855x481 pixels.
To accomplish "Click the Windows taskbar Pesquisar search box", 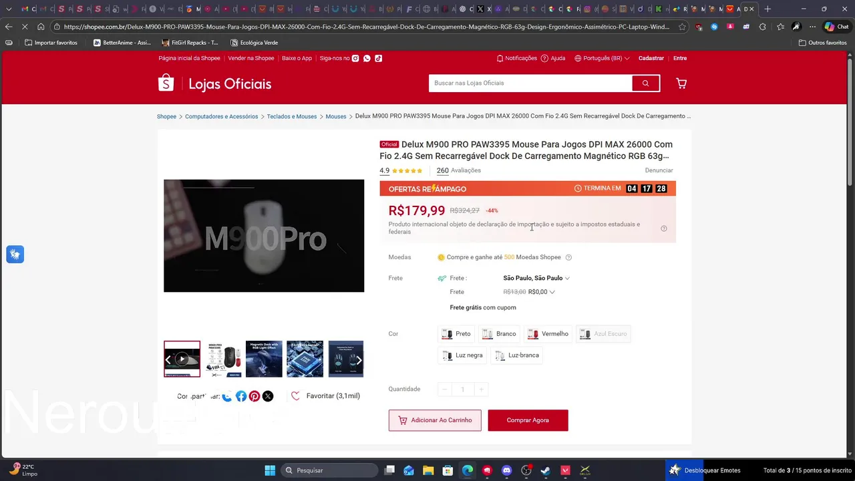I will [329, 470].
